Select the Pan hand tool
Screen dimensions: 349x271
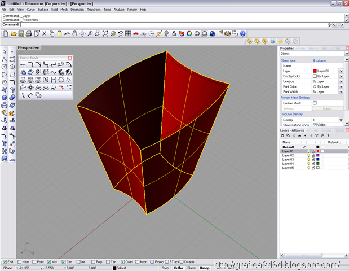pyautogui.click(x=74, y=34)
